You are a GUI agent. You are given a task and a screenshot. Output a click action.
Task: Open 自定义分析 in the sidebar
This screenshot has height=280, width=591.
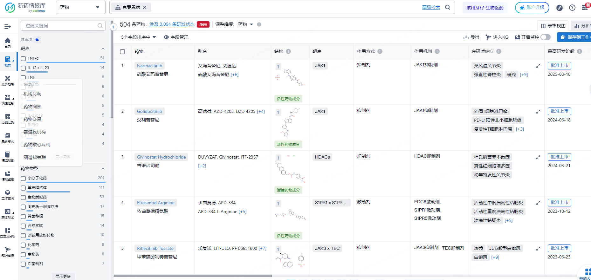[8, 233]
